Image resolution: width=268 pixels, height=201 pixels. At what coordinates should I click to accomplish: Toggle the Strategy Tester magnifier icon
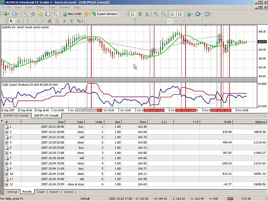(55, 14)
